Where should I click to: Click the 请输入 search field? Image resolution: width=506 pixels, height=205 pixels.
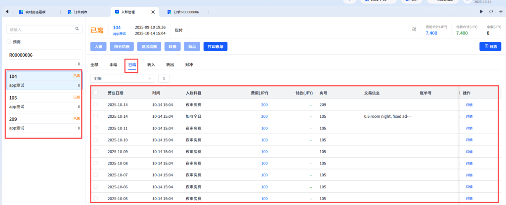click(41, 30)
